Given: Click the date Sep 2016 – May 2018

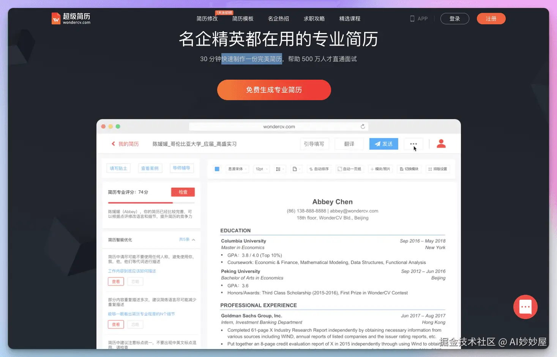Looking at the screenshot, I should pyautogui.click(x=423, y=241).
